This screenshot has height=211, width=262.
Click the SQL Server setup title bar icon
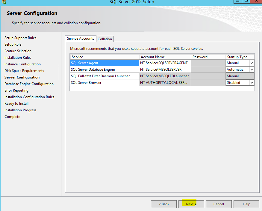[4, 2]
